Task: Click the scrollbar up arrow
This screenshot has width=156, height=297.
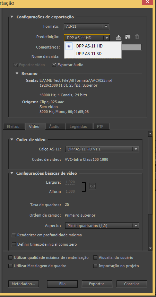Action: click(x=150, y=134)
